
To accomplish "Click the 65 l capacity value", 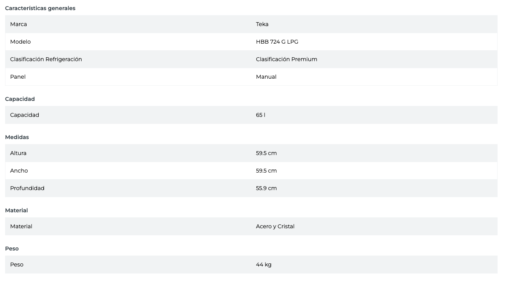I will tap(260, 115).
